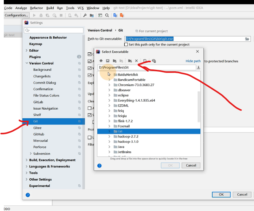This screenshot has width=254, height=211.
Task: Expand the Subversion settings node
Action: click(31, 153)
